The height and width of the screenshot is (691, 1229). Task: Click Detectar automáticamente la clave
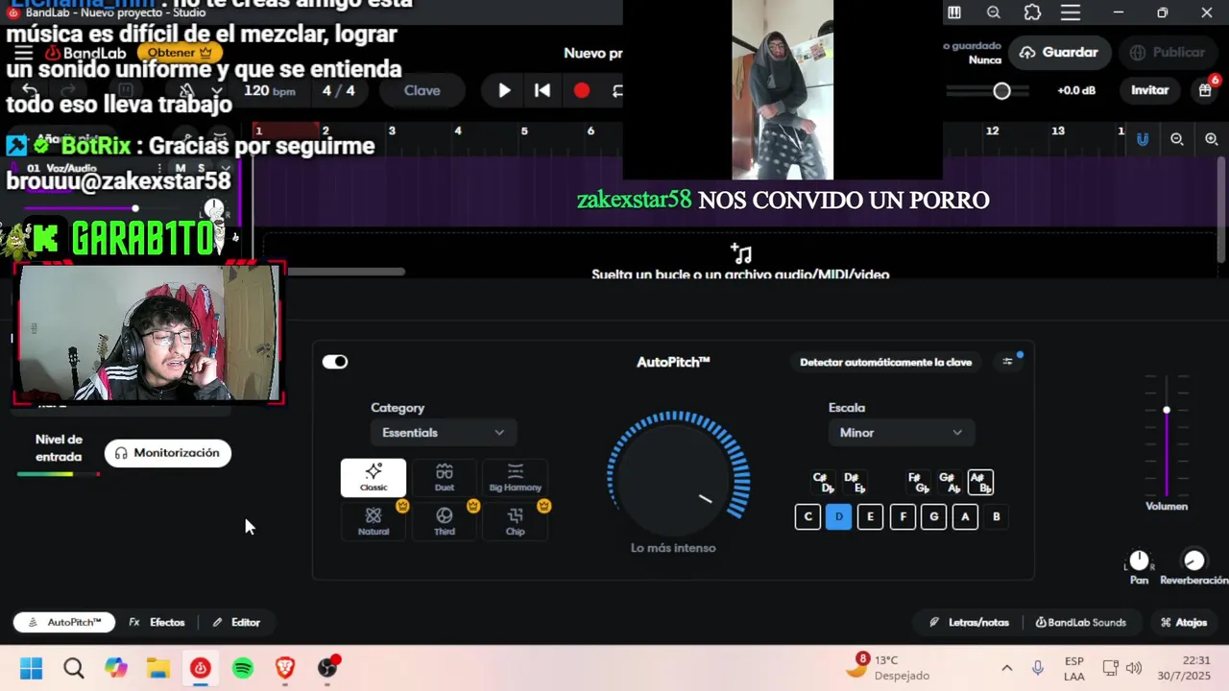pos(886,362)
